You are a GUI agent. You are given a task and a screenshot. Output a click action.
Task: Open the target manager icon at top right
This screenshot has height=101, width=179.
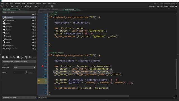(176, 6)
